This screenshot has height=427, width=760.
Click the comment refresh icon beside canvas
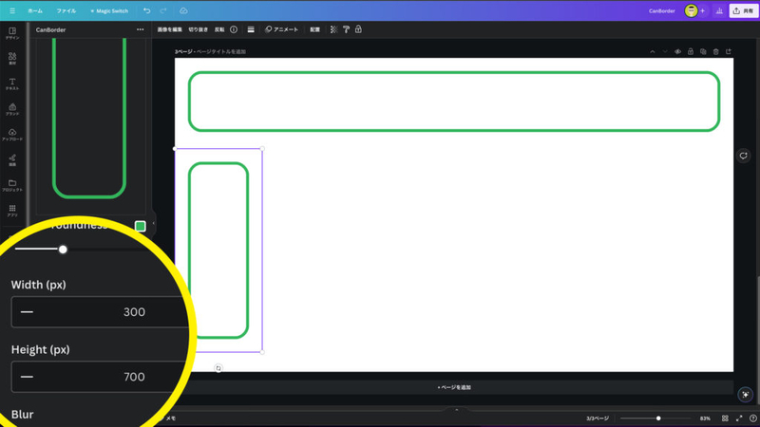(743, 156)
